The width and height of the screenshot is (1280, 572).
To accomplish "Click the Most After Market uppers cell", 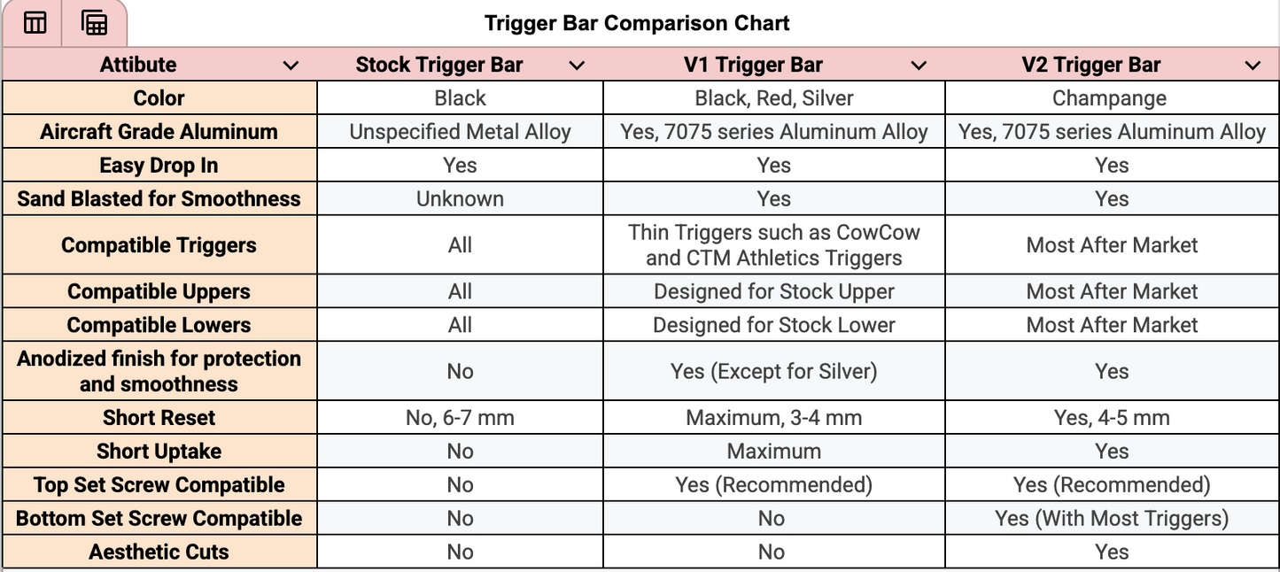I will pyautogui.click(x=1112, y=290).
